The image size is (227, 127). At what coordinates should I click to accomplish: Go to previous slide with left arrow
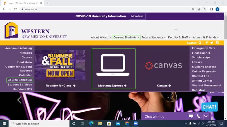19,100
